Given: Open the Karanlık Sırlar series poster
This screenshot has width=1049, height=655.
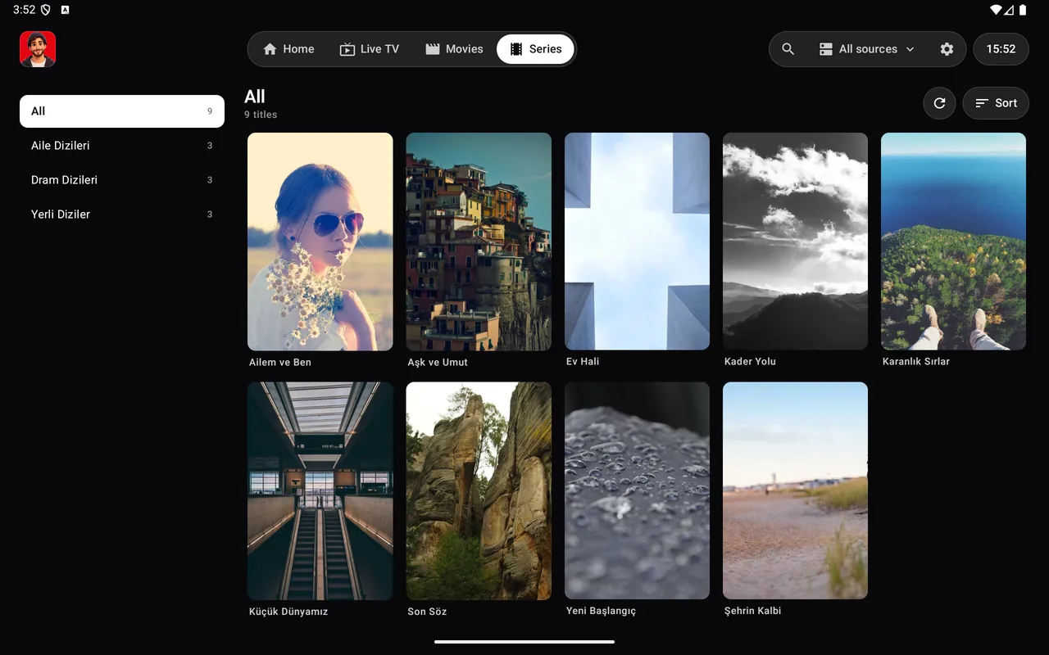Looking at the screenshot, I should pyautogui.click(x=954, y=242).
